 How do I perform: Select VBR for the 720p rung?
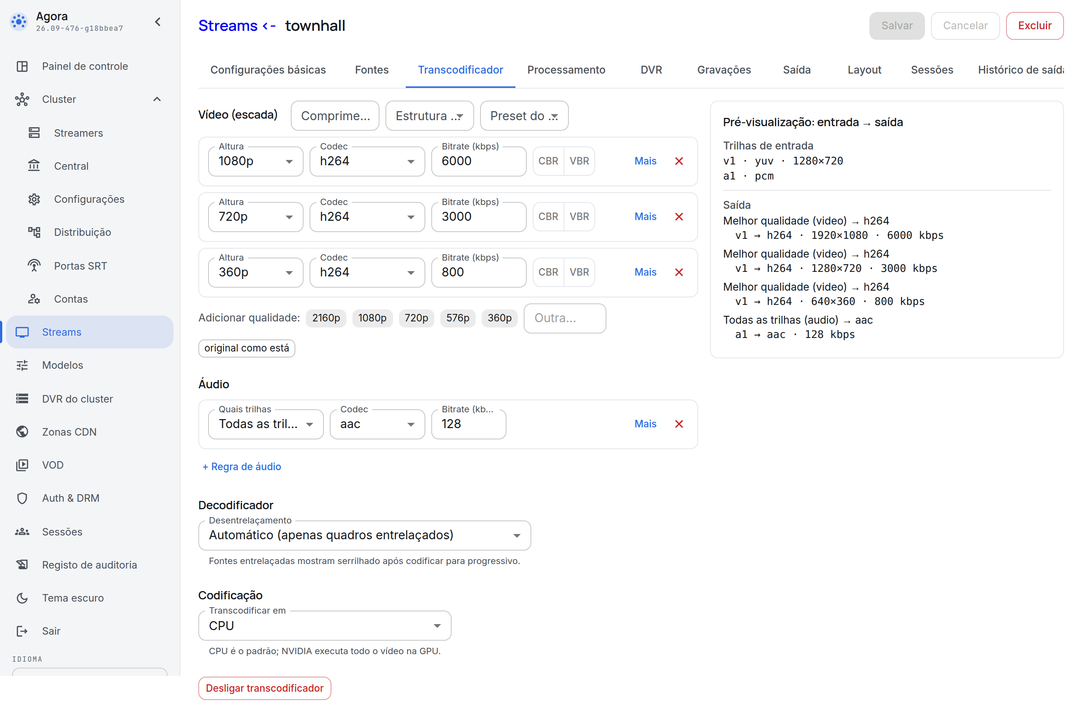tap(579, 217)
